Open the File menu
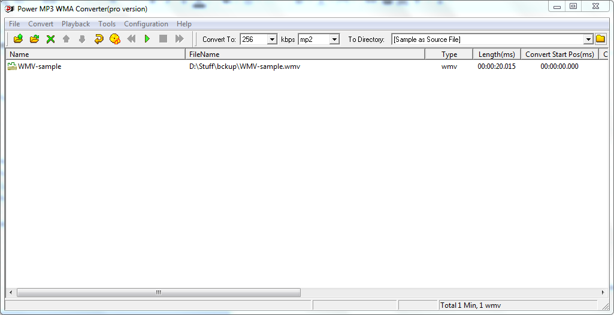The height and width of the screenshot is (315, 614). point(14,24)
